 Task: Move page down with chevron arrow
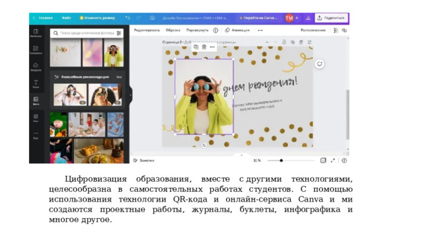pos(276,42)
